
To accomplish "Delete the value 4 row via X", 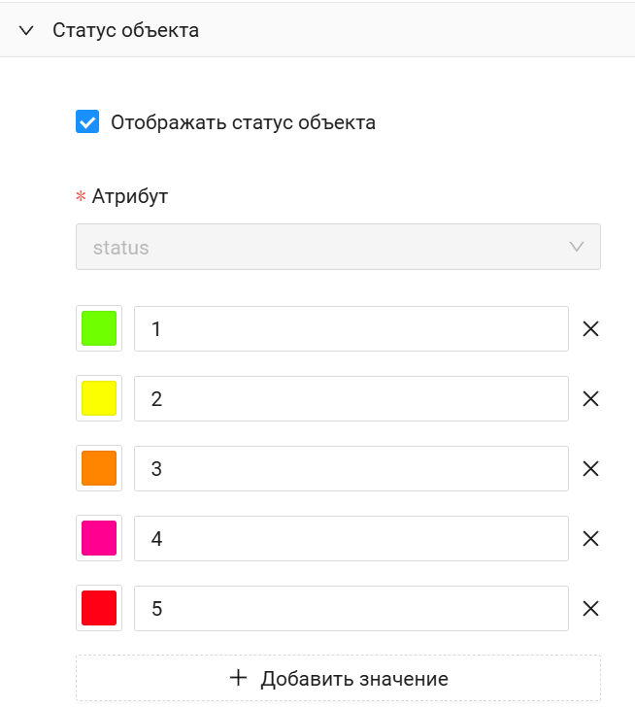I will point(590,539).
